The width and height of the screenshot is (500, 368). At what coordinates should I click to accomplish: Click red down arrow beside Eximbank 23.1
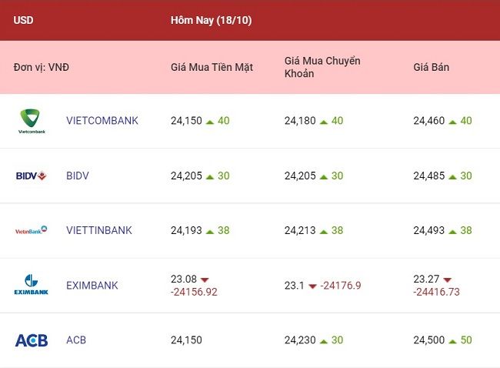tap(312, 286)
